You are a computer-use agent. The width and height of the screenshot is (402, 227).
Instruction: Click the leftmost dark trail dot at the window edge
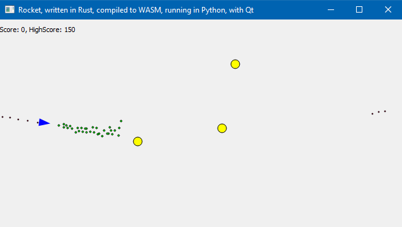[3, 117]
